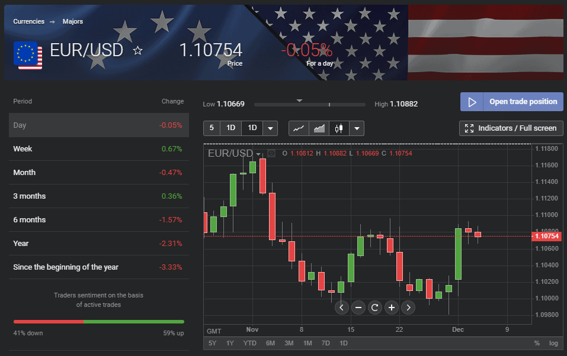The height and width of the screenshot is (356, 567).
Task: Switch chart scale to percent mode
Action: pos(537,343)
